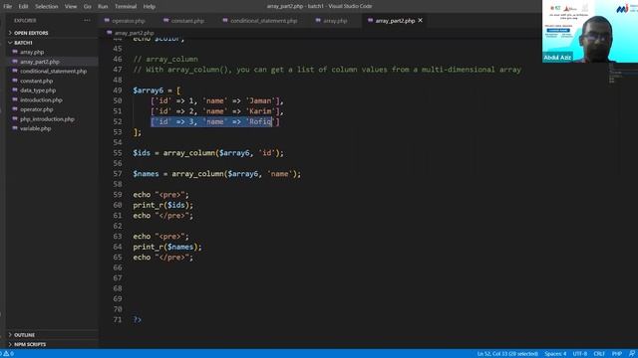The width and height of the screenshot is (638, 358).
Task: Click the Abdul Aziz webcam video thumbnail
Action: click(590, 31)
